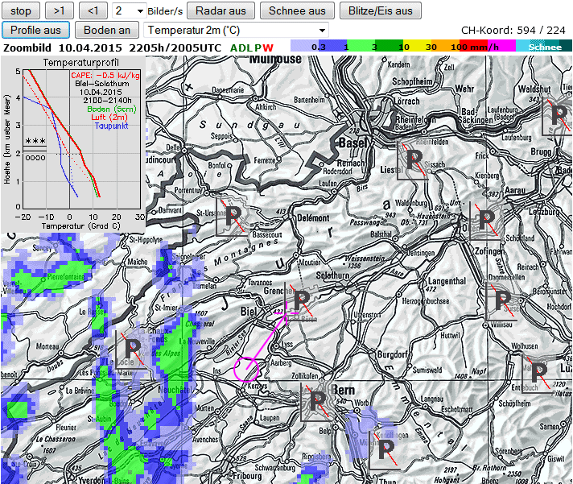Step backward with the <1 button

tap(93, 10)
